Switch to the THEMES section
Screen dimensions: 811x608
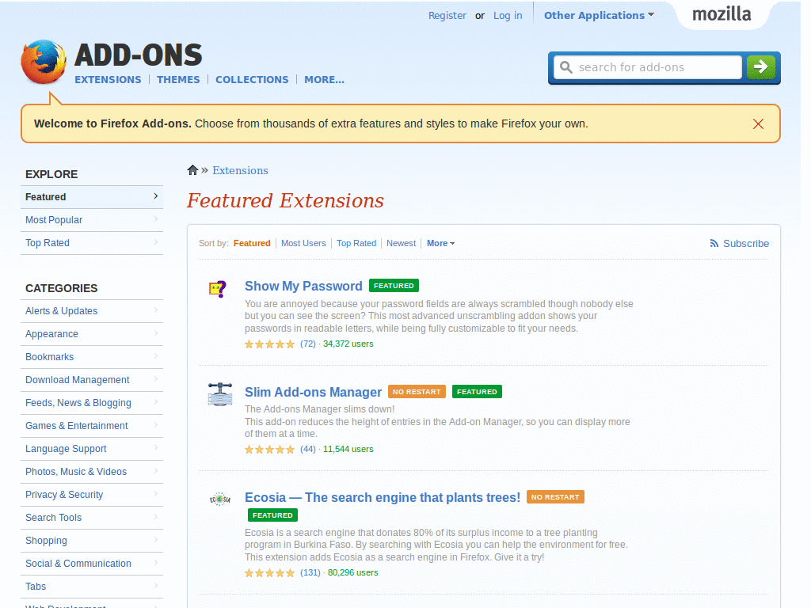[x=178, y=79]
